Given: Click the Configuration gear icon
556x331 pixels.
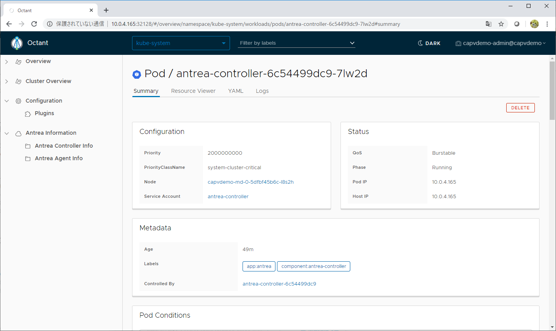Looking at the screenshot, I should point(18,101).
